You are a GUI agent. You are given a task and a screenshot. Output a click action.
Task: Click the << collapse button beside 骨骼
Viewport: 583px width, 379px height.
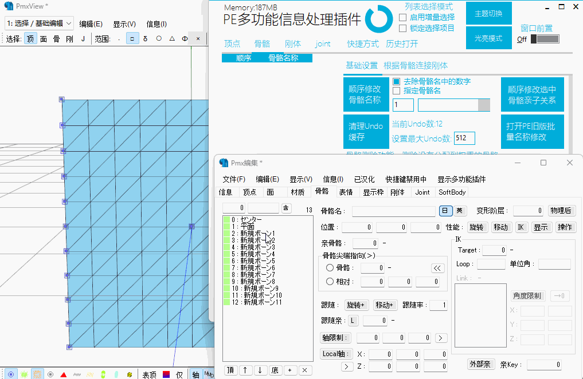[438, 268]
